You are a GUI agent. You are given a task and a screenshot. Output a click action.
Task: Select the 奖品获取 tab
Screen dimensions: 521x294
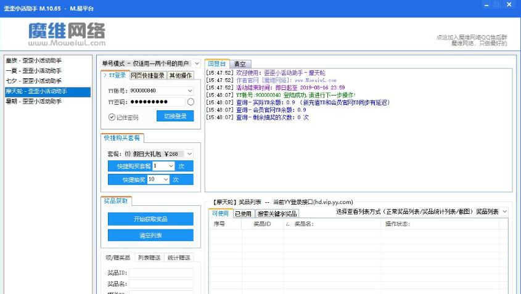click(x=116, y=201)
